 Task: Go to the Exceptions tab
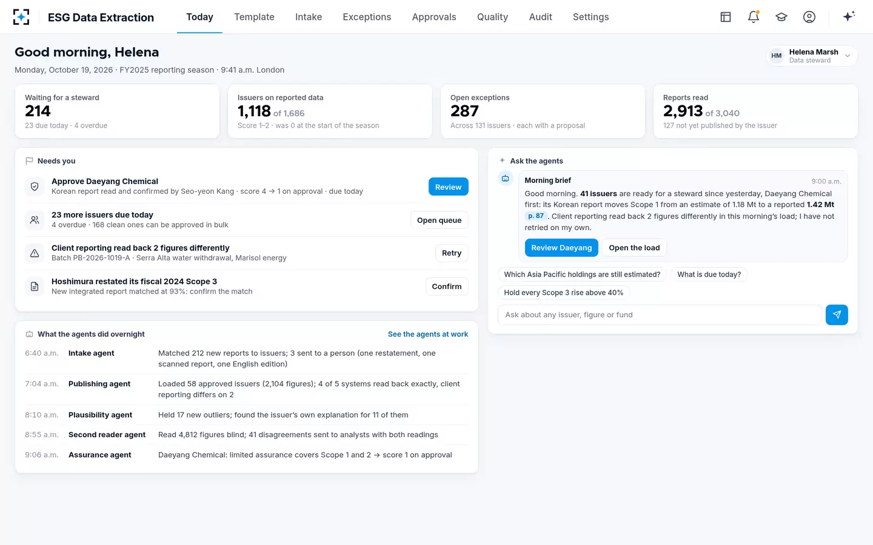(x=367, y=17)
